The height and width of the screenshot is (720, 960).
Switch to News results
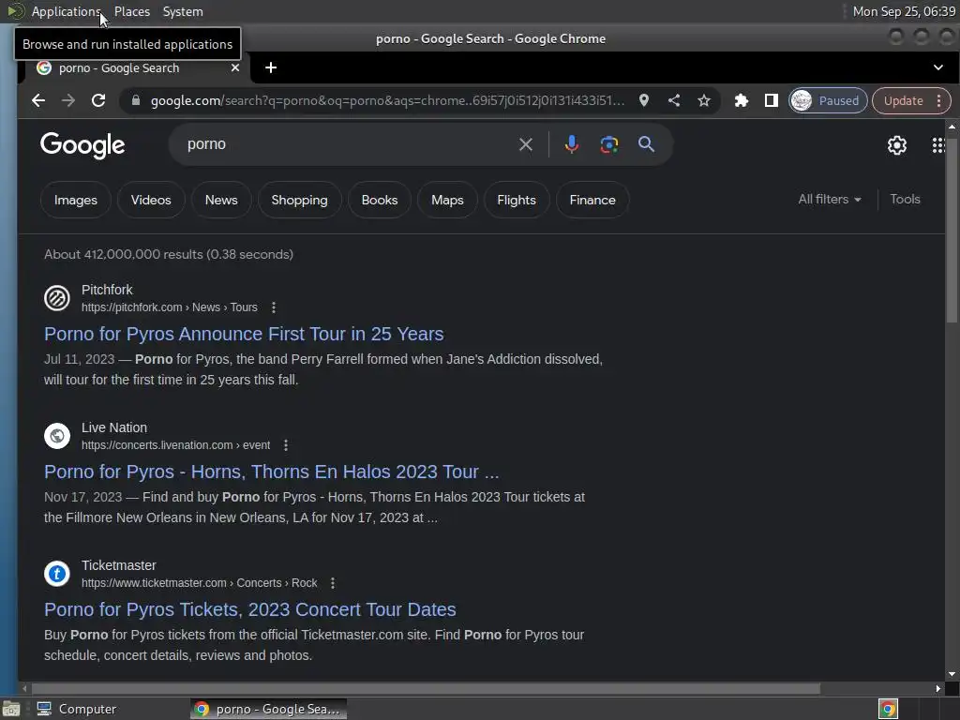tap(221, 200)
